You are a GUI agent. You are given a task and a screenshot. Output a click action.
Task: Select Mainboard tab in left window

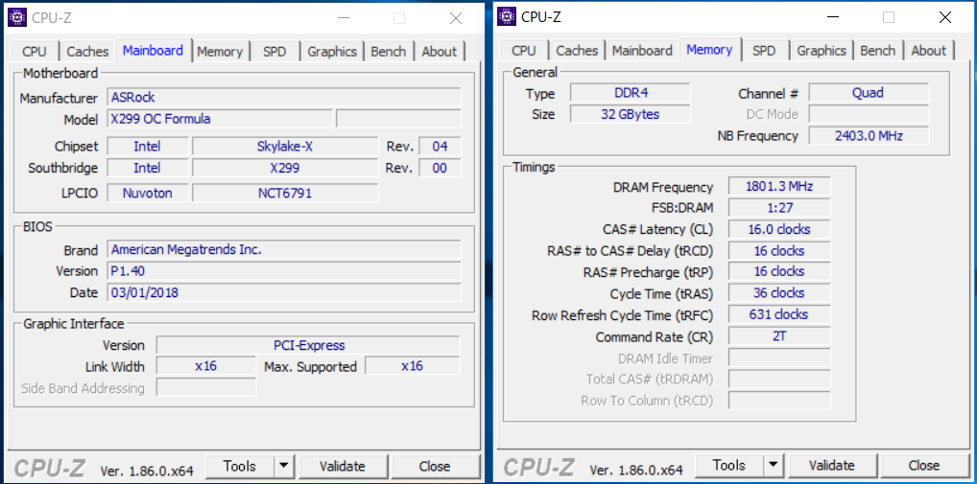coord(154,51)
